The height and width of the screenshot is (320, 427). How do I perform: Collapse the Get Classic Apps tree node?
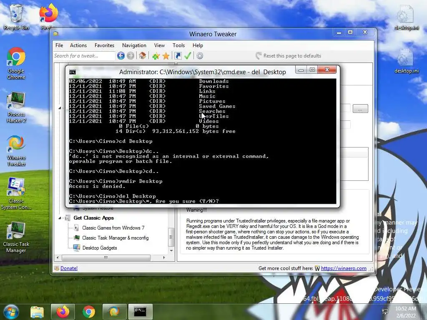[60, 218]
